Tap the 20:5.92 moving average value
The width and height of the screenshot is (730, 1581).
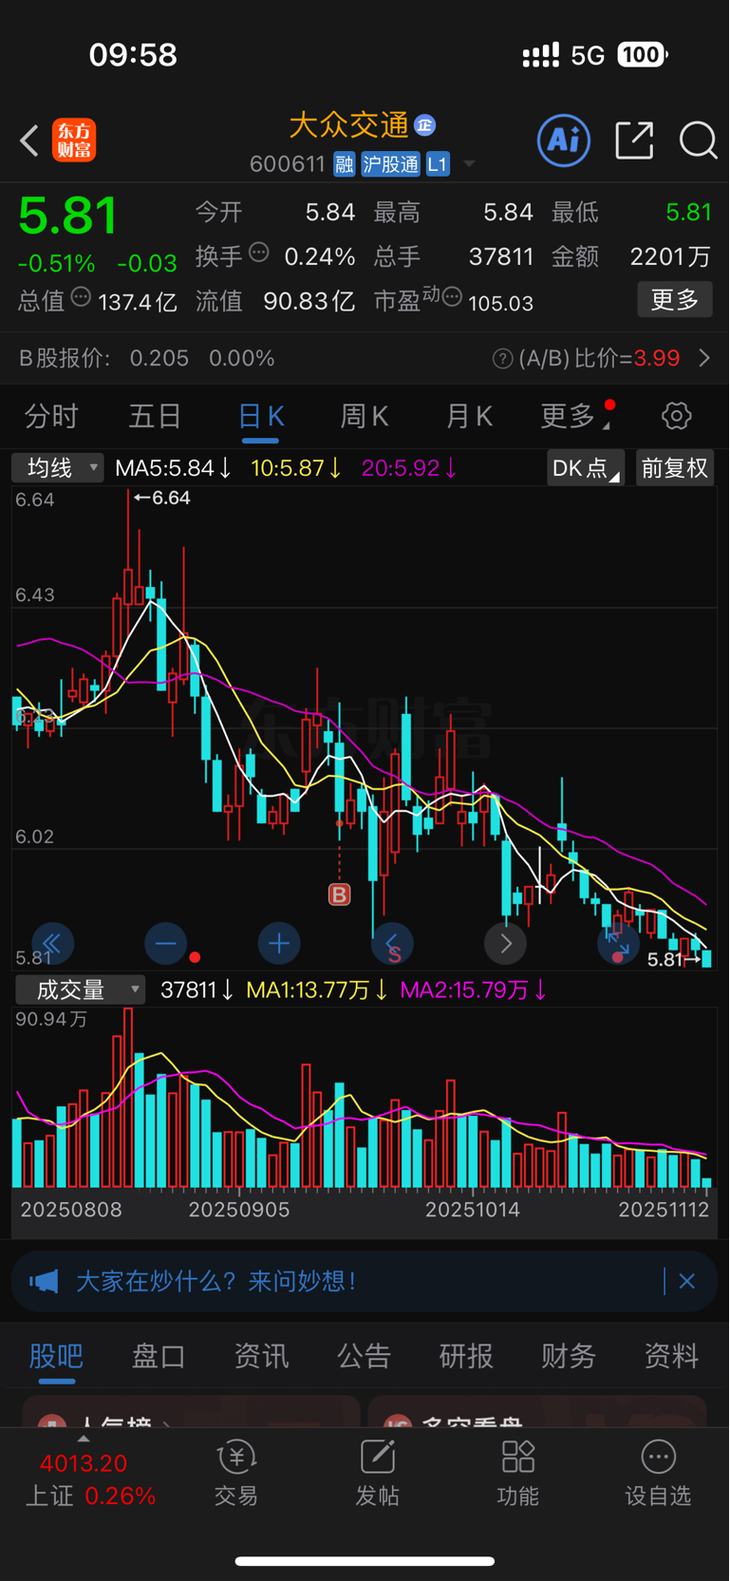pyautogui.click(x=409, y=468)
